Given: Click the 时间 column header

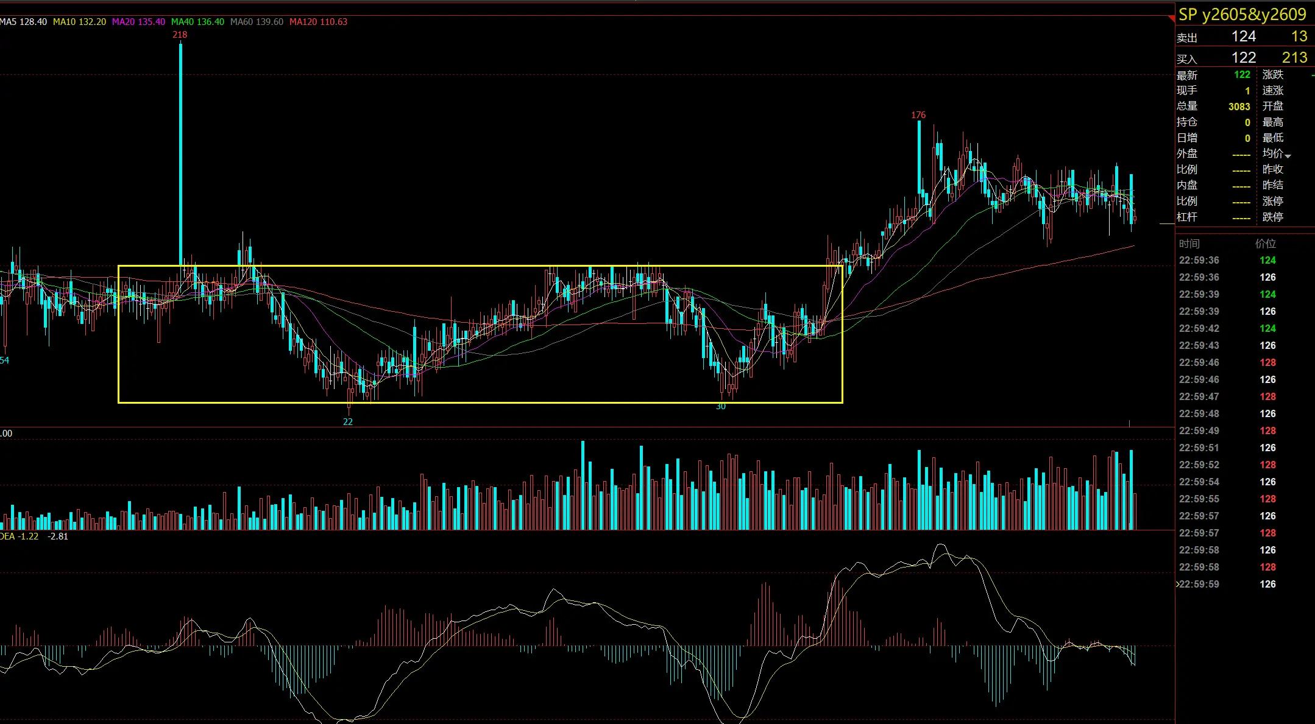Looking at the screenshot, I should tap(1189, 244).
